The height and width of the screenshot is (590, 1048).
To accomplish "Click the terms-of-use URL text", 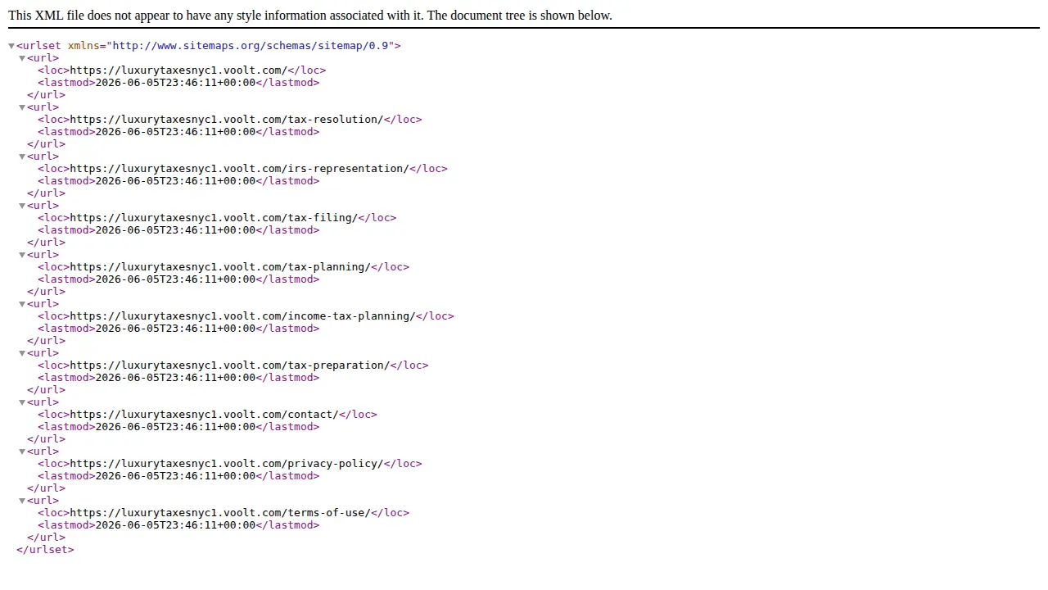I will (x=219, y=513).
